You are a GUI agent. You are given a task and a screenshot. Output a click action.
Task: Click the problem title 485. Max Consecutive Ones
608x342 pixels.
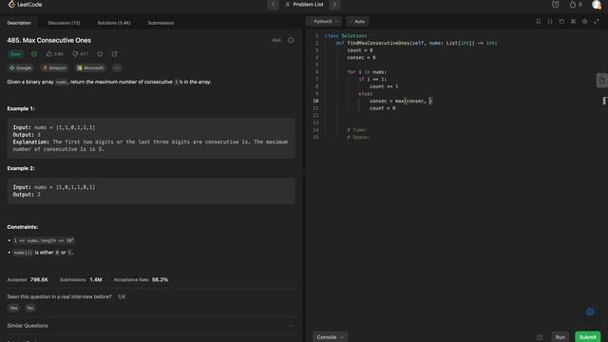pos(49,40)
